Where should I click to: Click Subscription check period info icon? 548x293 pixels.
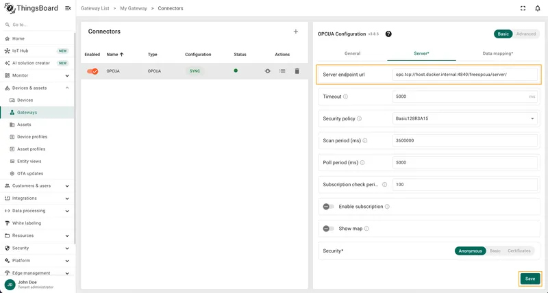pos(384,185)
